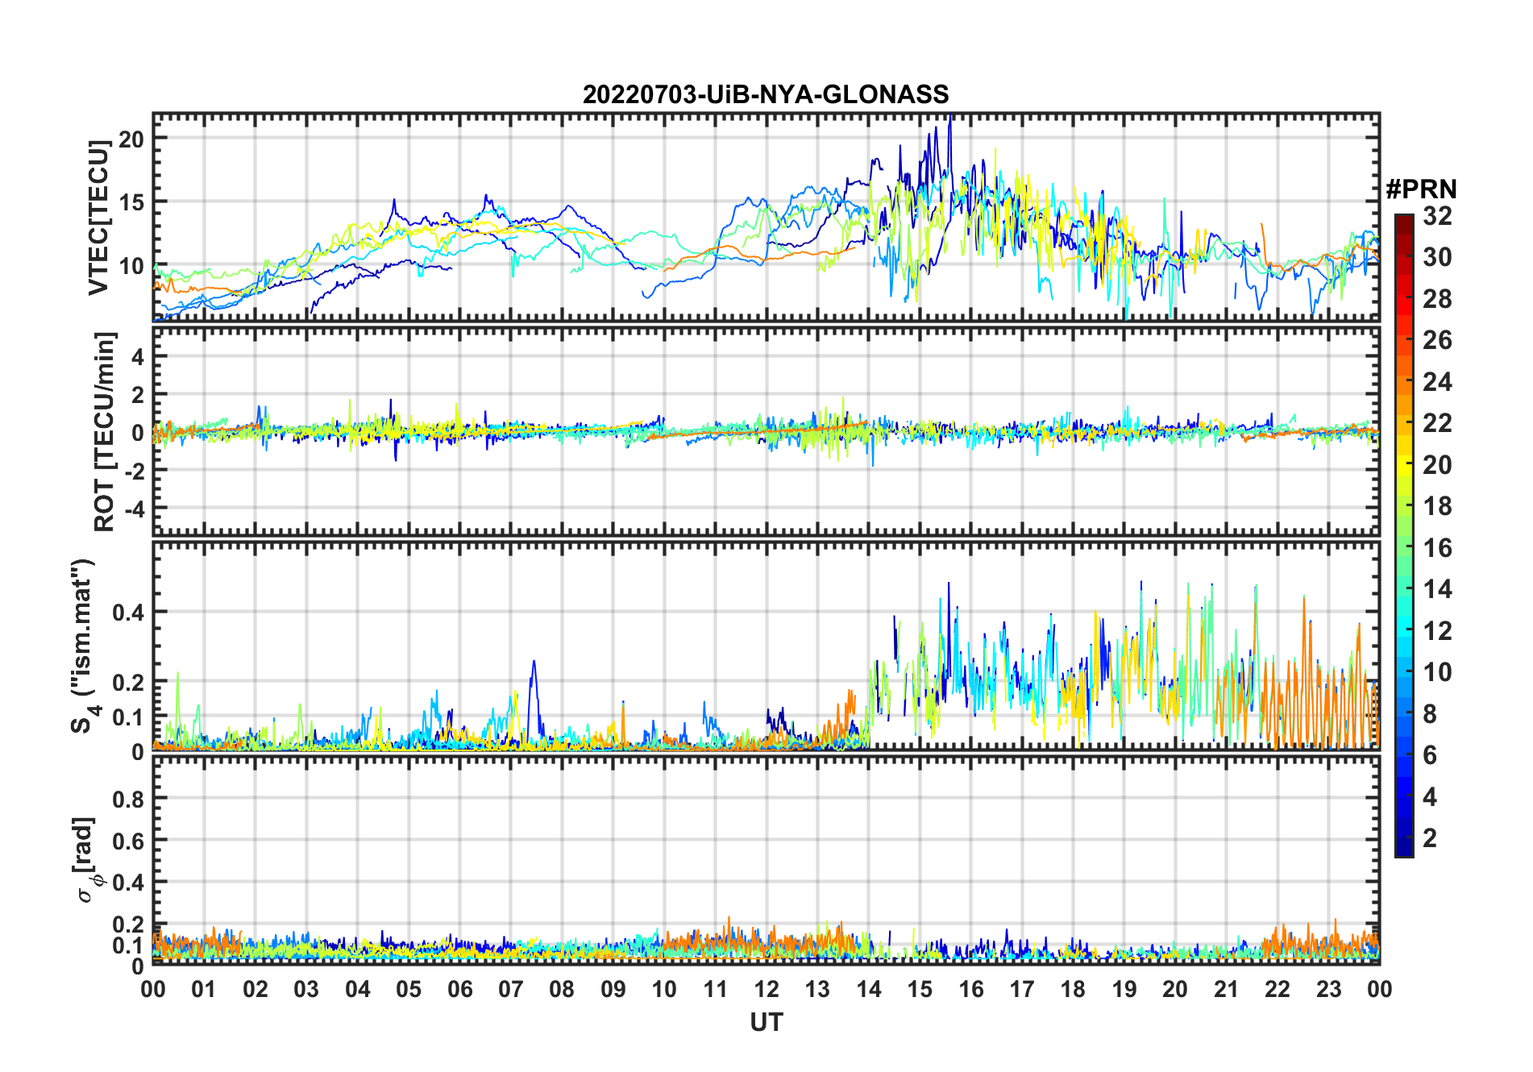Select the VTEC axis tick label 15
The height and width of the screenshot is (1072, 1533).
click(x=131, y=202)
